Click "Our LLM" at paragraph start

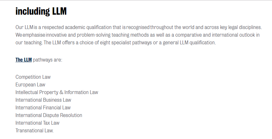(24, 27)
